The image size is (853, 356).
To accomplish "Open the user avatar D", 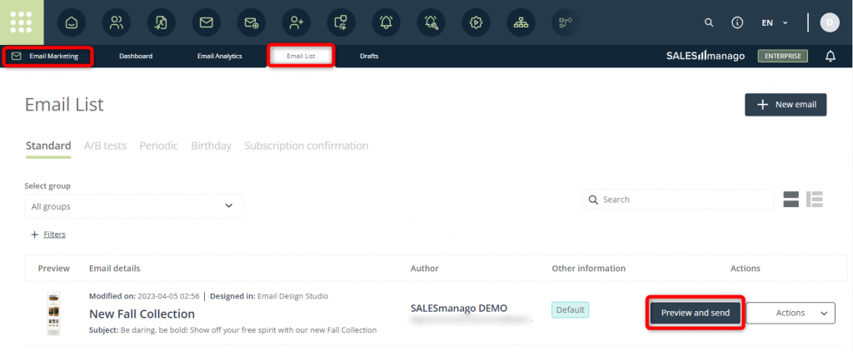I will click(830, 22).
